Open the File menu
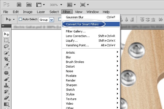 tap(6, 12)
